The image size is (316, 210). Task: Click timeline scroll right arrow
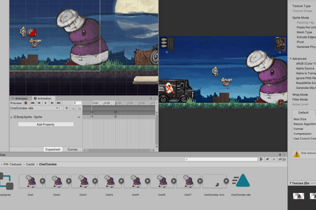click(153, 150)
